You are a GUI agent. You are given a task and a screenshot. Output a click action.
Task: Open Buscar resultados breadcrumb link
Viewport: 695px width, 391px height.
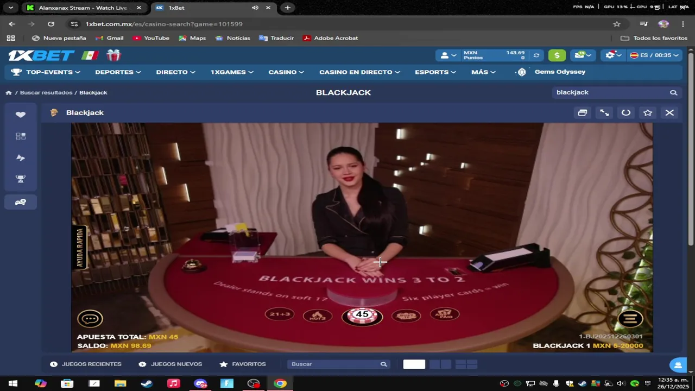(46, 93)
